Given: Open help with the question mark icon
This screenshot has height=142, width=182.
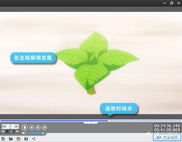Looking at the screenshot, I should point(26,138).
